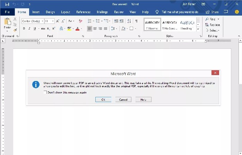Check Don't show this message again
The image size is (242, 155).
45,92
